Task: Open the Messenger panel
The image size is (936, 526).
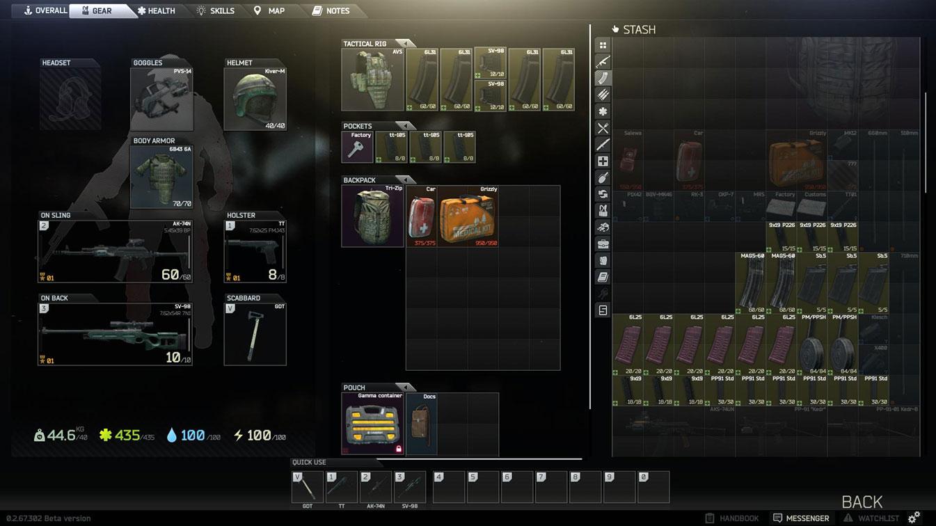Action: (801, 518)
